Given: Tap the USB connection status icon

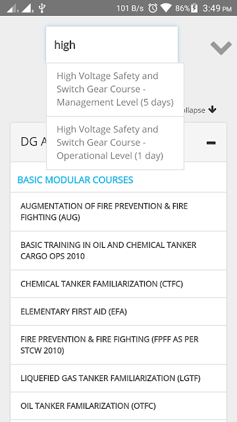Looking at the screenshot, I should (x=41, y=8).
